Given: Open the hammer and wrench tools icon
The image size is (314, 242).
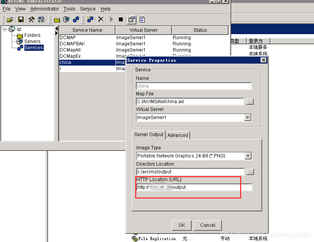Looking at the screenshot, I should 31,19.
